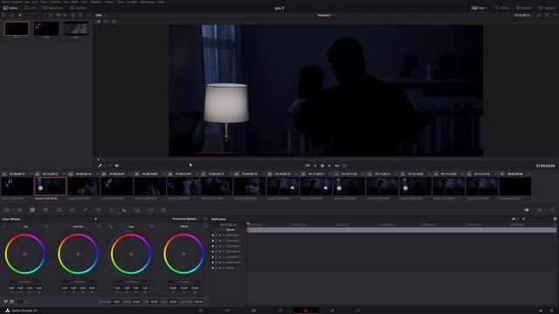Show the Keyframes palette icon

coord(527,210)
